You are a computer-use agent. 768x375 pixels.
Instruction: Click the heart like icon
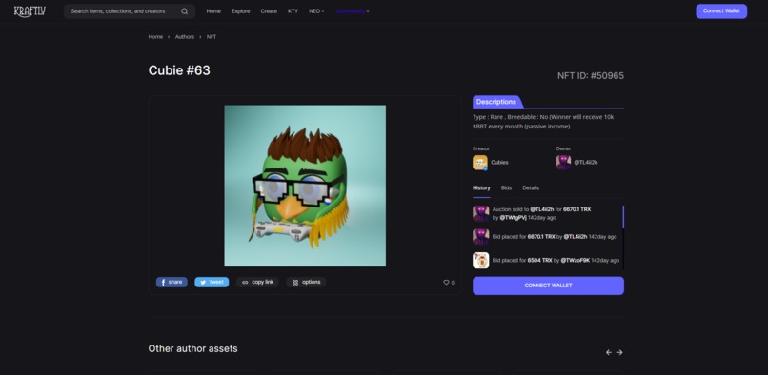(x=446, y=283)
